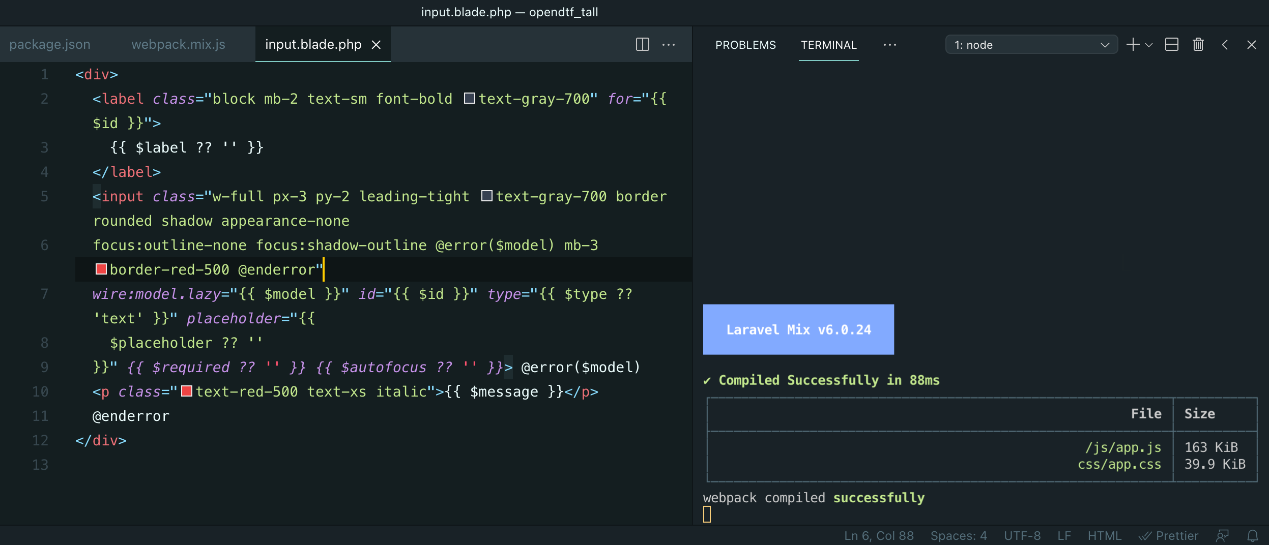Kill the terminal using the trash icon
This screenshot has height=545, width=1269.
click(1197, 45)
